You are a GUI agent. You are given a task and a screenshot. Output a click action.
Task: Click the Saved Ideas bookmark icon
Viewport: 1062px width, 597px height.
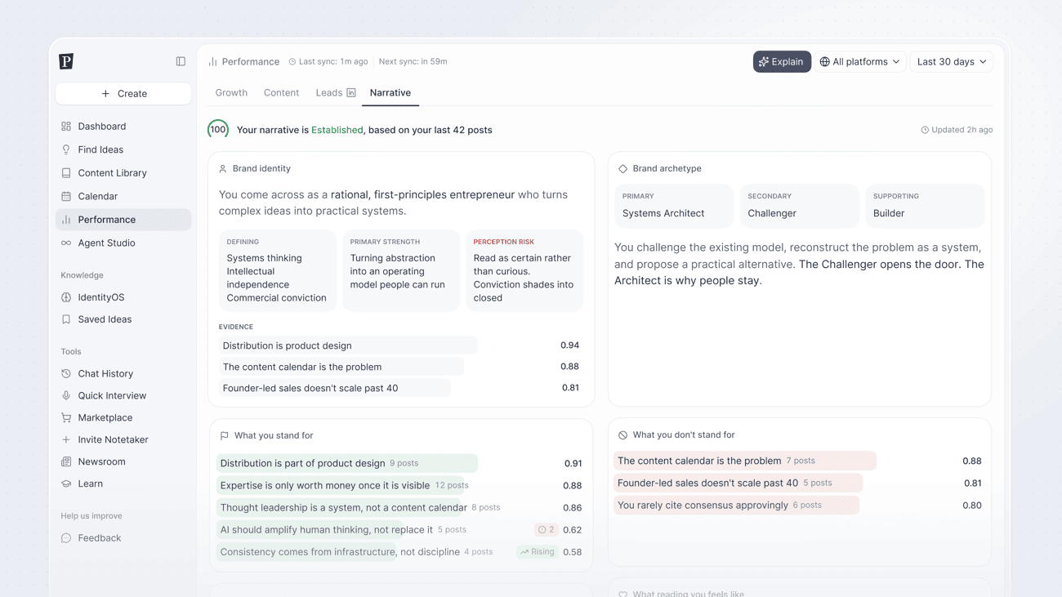click(x=66, y=319)
